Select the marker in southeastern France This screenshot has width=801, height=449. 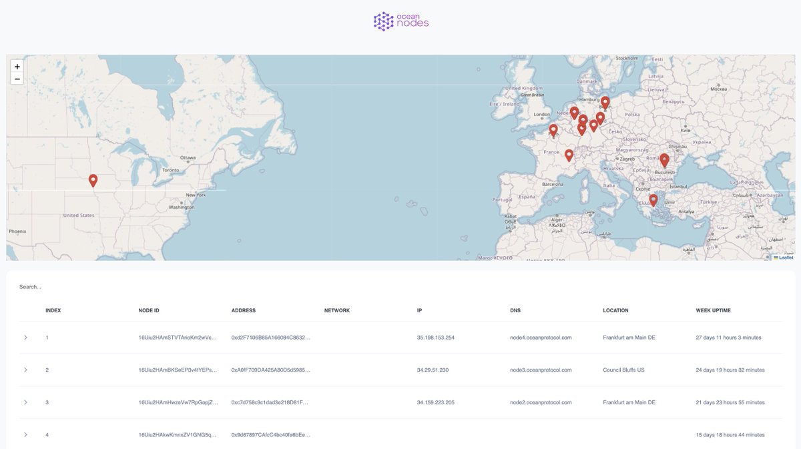pyautogui.click(x=569, y=156)
